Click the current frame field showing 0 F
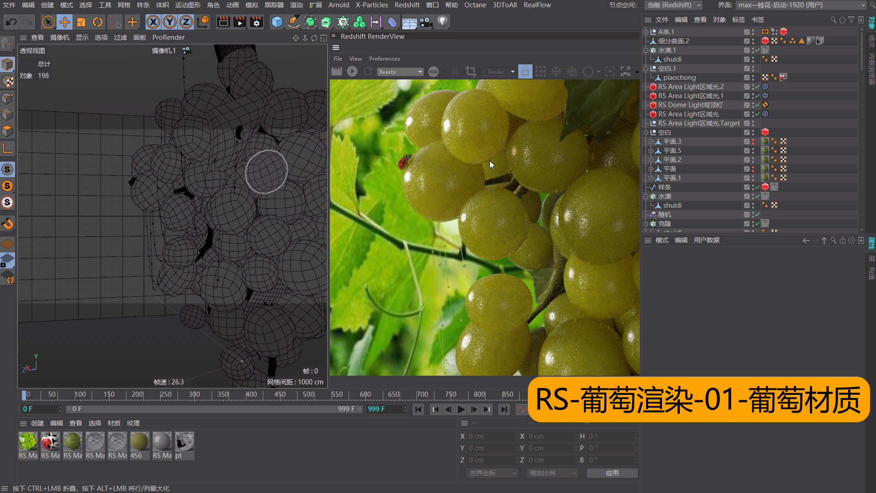The height and width of the screenshot is (493, 876). point(40,409)
